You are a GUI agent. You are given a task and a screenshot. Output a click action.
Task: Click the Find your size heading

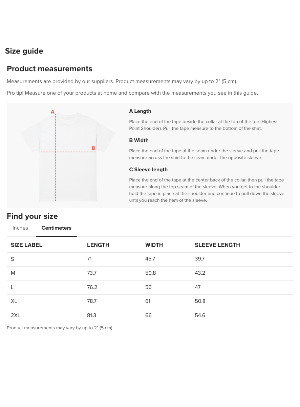(32, 216)
